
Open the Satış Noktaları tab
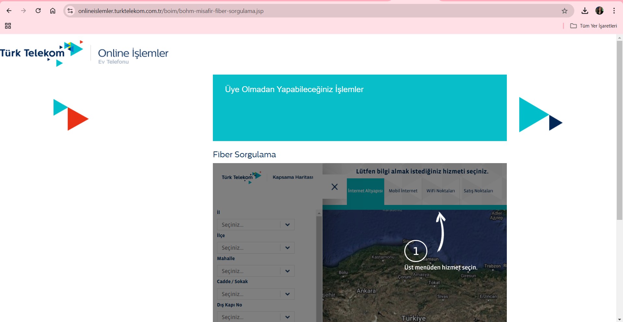coord(478,191)
